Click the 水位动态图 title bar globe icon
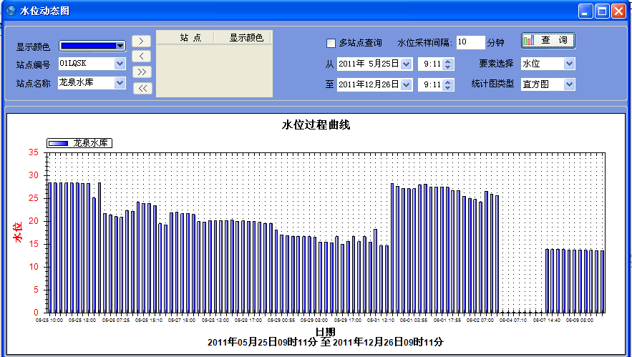Image resolution: width=632 pixels, height=357 pixels. (11, 11)
